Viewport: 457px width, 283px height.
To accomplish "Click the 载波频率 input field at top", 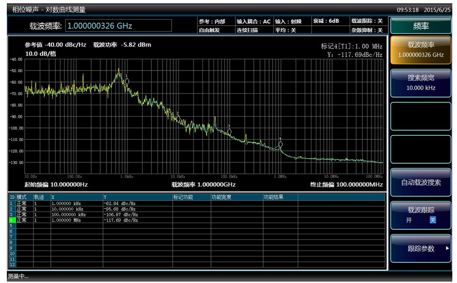I will click(119, 26).
